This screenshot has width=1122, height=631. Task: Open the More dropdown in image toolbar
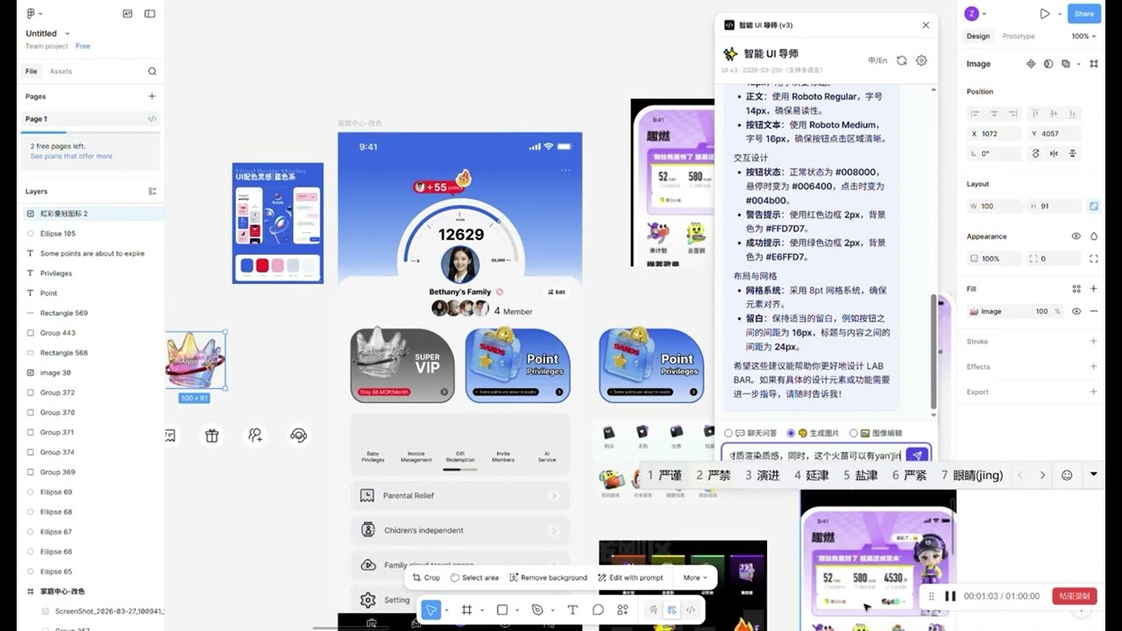coord(695,578)
